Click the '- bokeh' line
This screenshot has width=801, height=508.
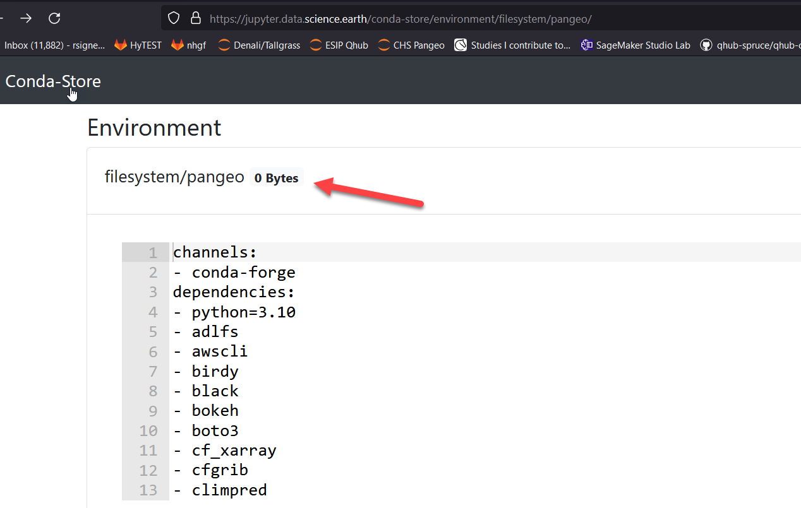click(x=205, y=410)
